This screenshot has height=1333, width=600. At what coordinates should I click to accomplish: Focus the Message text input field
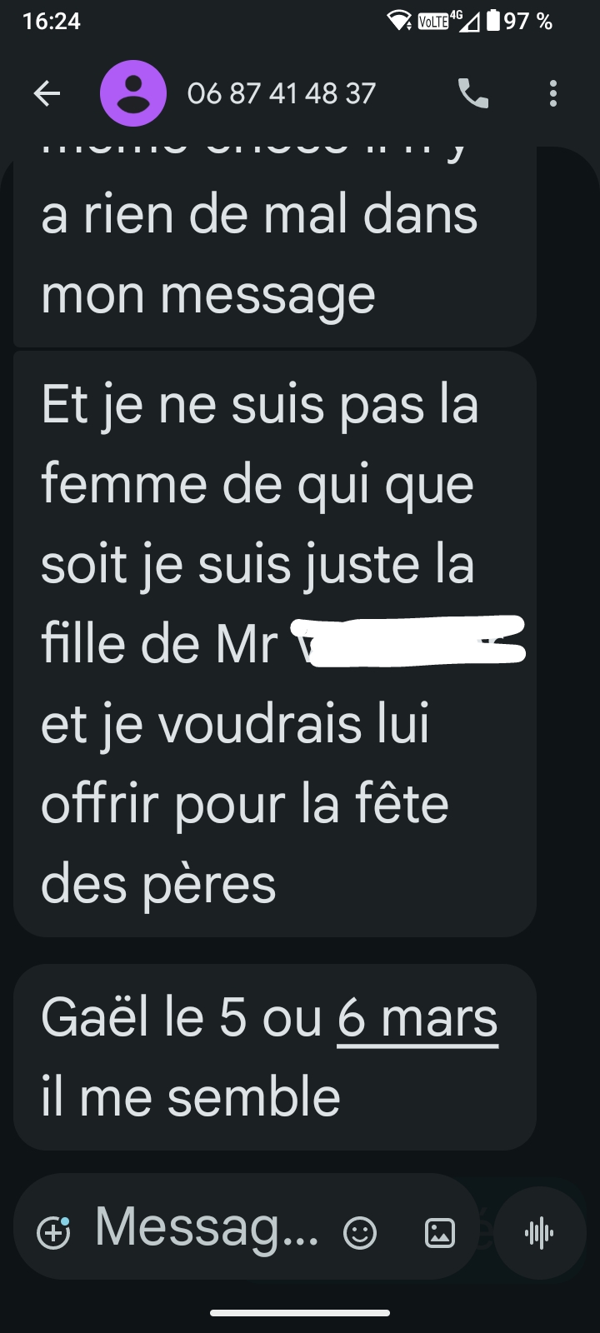[207, 1227]
